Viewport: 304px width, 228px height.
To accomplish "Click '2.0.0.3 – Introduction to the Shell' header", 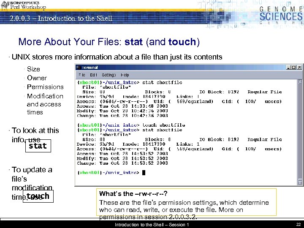I will coord(61,18).
